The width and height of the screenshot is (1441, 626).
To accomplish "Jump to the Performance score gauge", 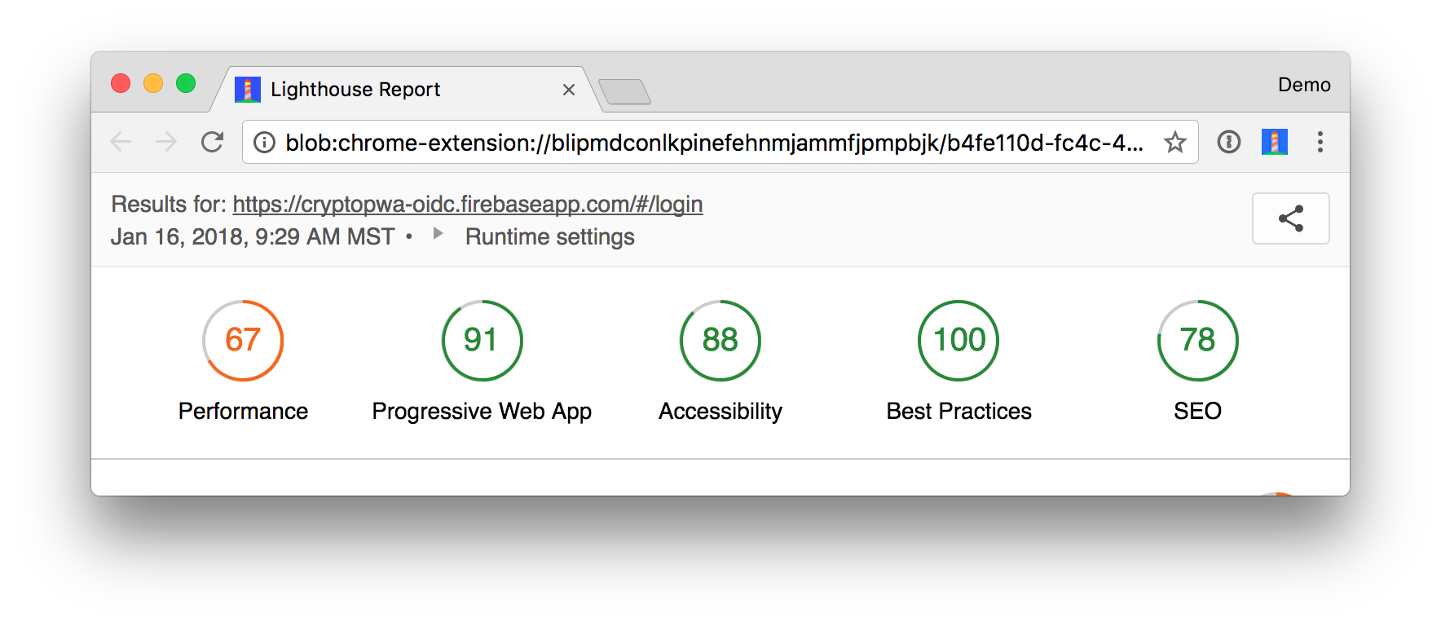I will 243,341.
